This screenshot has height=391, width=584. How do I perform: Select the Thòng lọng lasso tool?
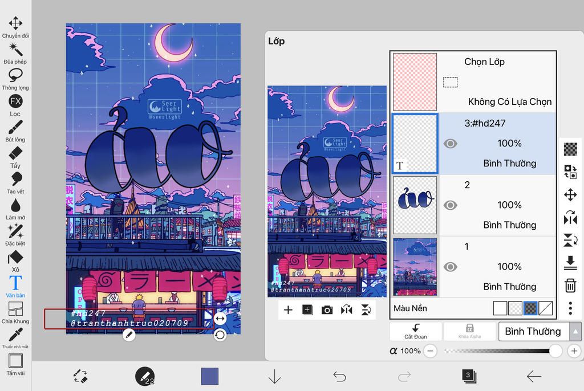coord(15,79)
